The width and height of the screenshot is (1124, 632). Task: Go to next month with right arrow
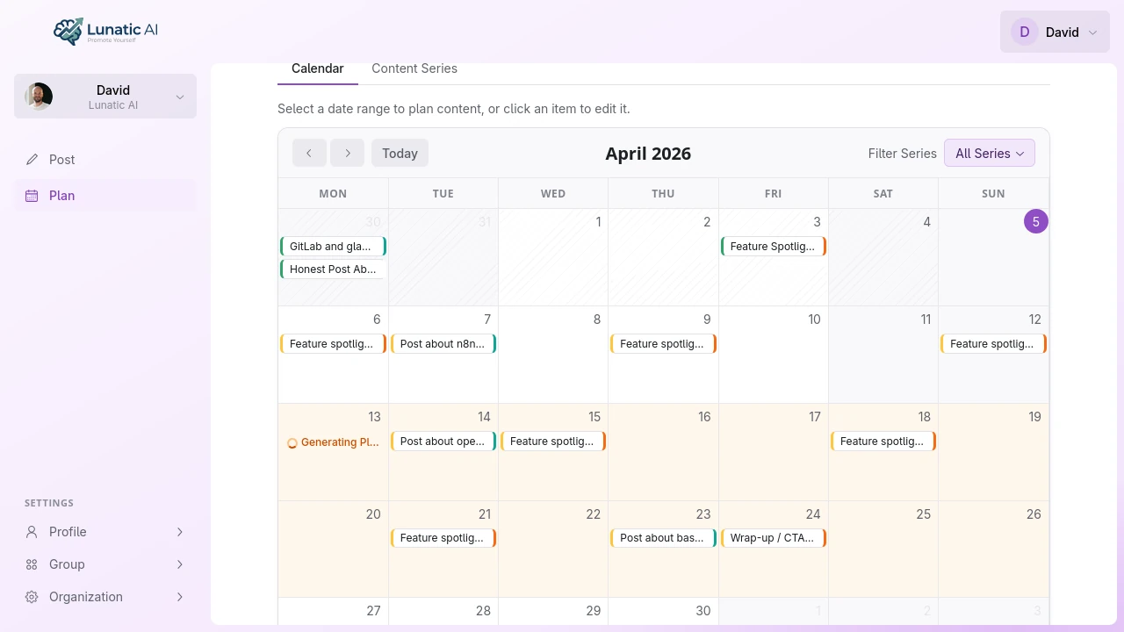pos(348,153)
